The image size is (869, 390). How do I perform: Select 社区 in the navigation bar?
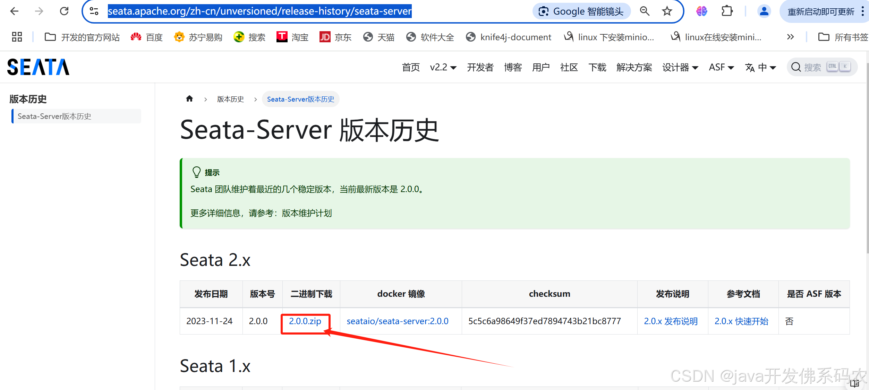click(x=569, y=67)
